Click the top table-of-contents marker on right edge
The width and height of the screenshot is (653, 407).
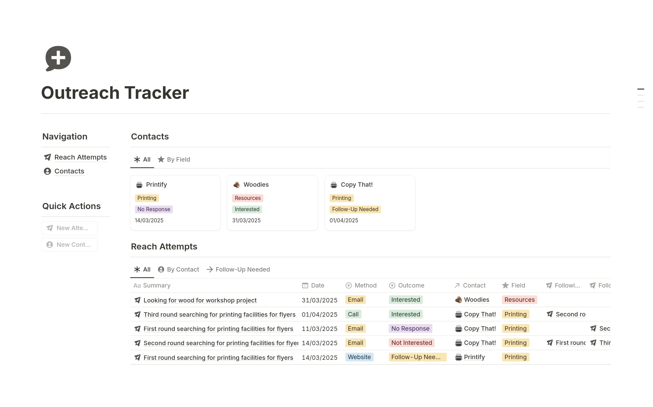point(640,89)
